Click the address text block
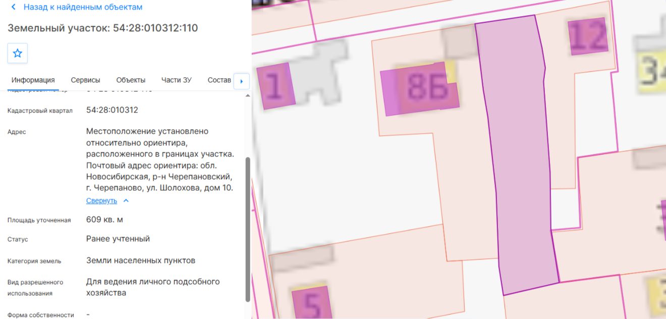The height and width of the screenshot is (319, 666). 160,159
